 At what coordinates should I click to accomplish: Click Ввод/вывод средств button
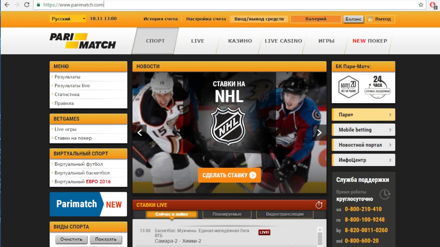click(259, 19)
